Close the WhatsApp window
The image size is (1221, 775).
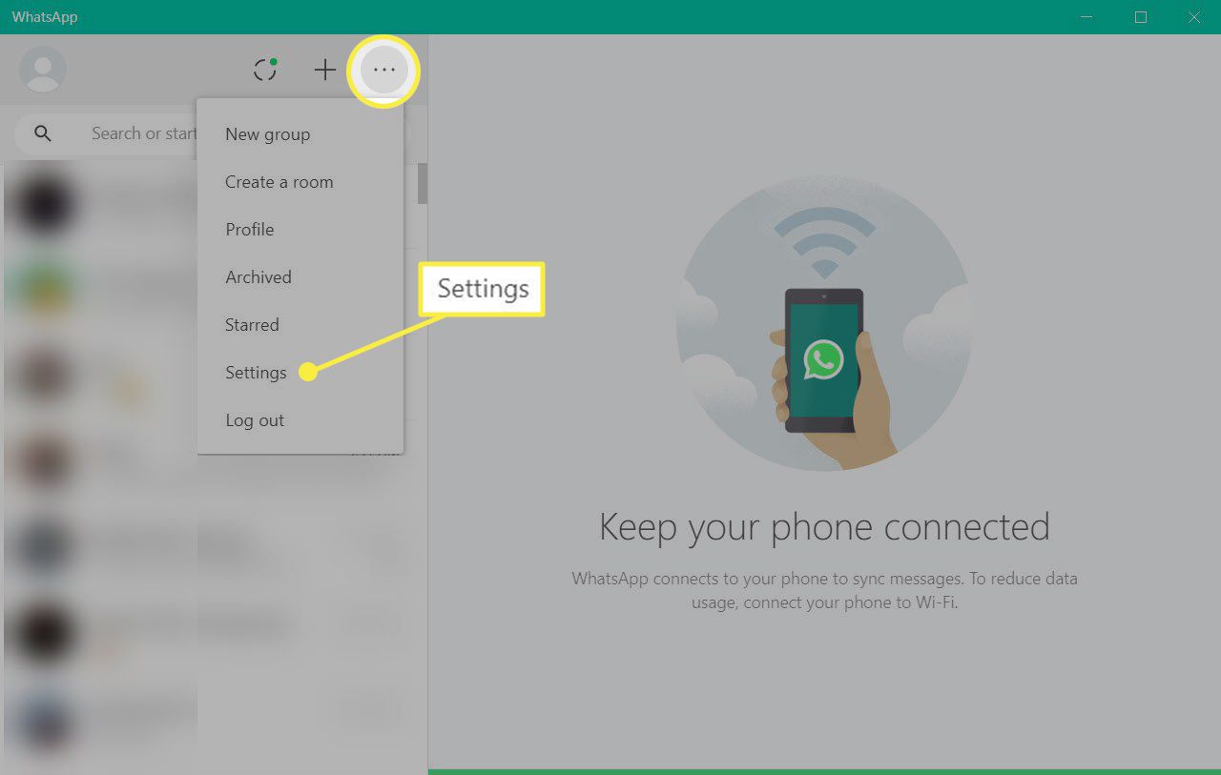coord(1193,17)
